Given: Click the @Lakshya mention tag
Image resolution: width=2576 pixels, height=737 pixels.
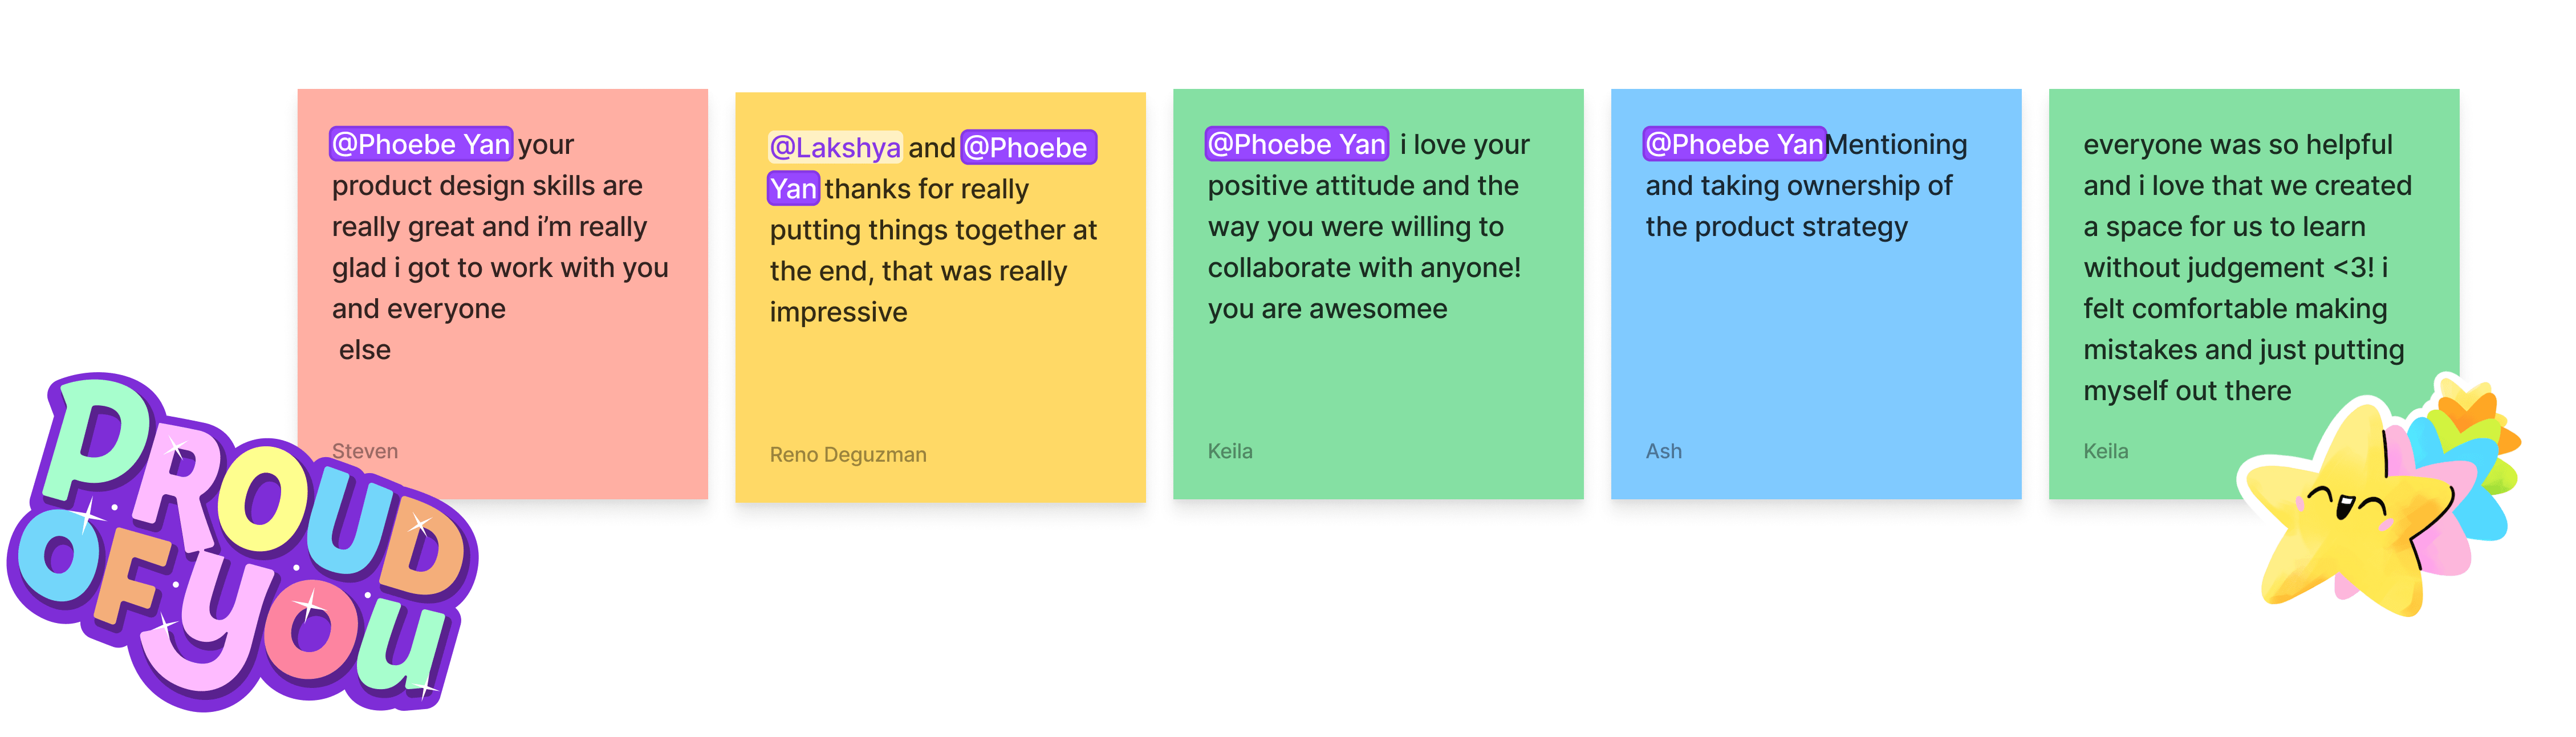Looking at the screenshot, I should coord(835,147).
